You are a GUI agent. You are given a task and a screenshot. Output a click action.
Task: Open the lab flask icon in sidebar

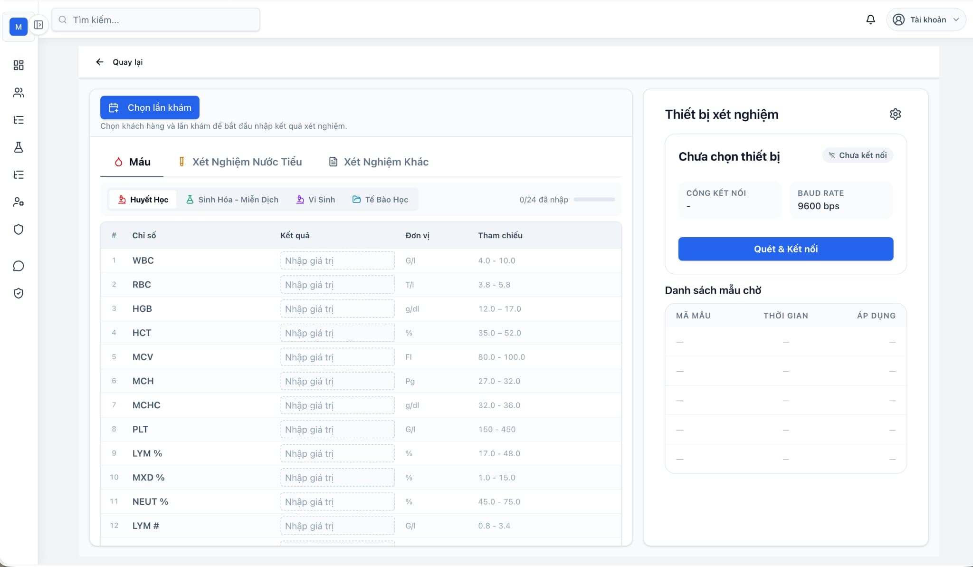[x=19, y=147]
